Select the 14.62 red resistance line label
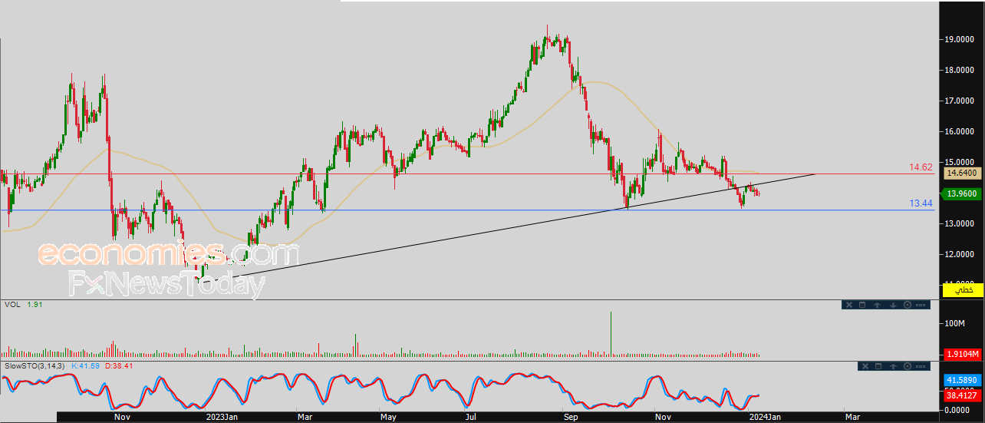 [x=923, y=167]
